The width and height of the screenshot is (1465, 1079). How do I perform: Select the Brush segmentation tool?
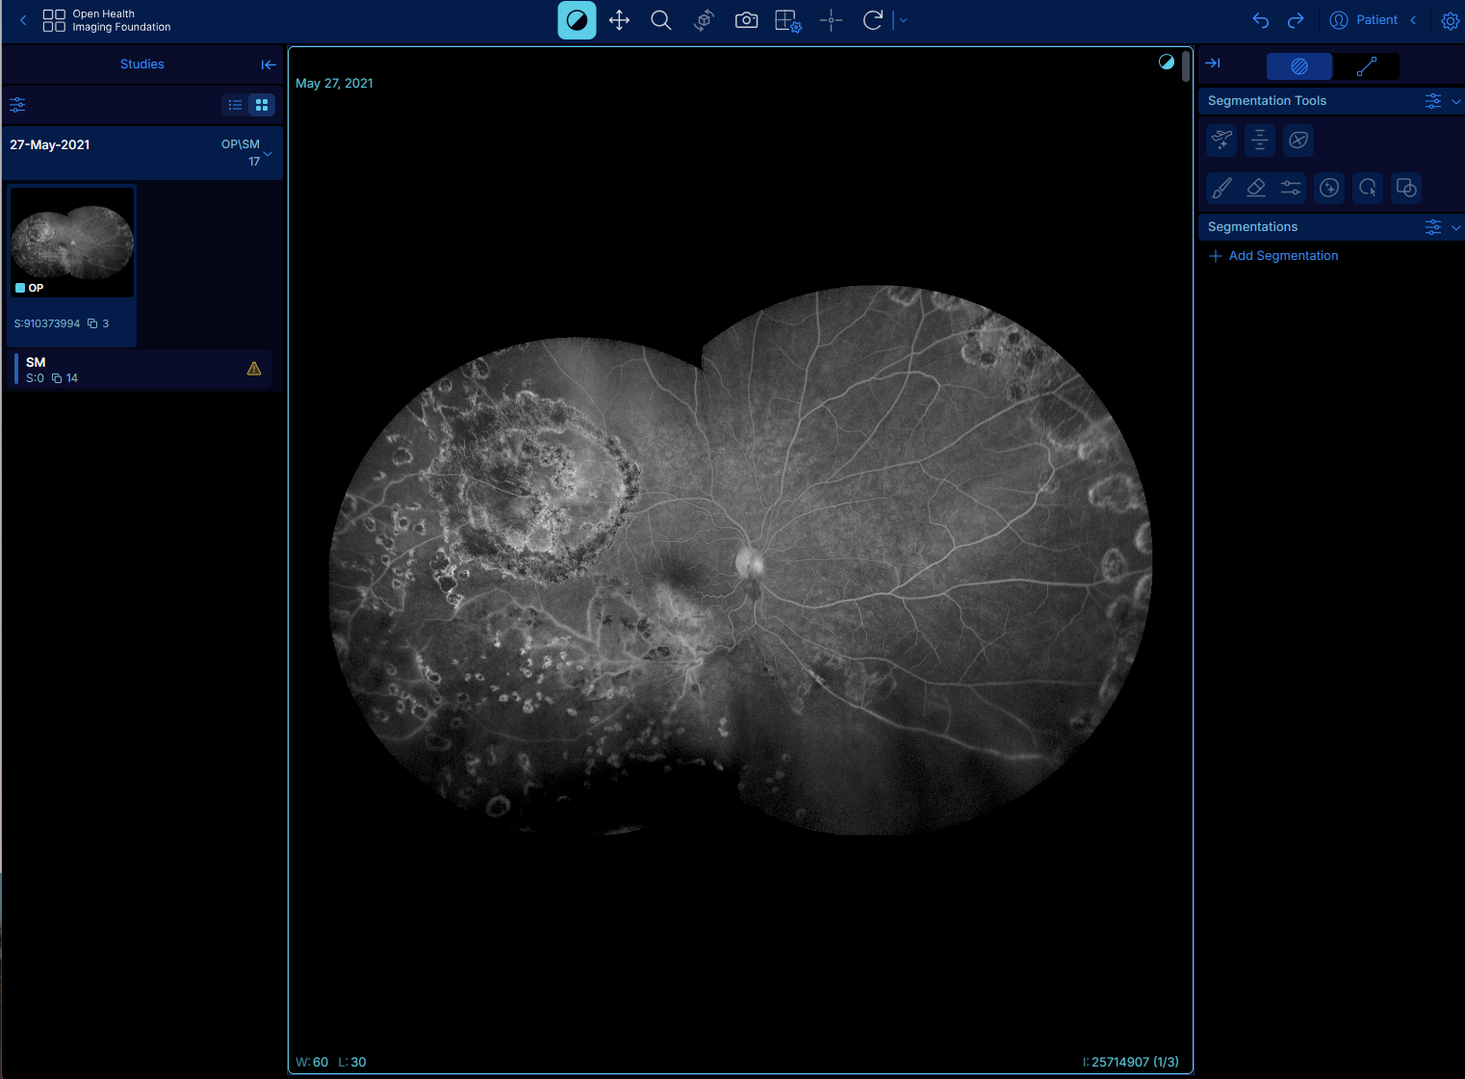click(1221, 188)
